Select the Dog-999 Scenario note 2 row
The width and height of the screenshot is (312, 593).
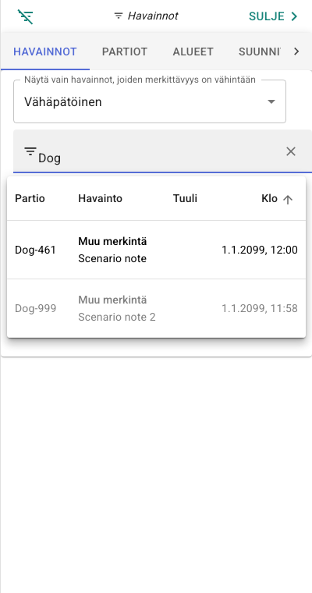pos(156,309)
